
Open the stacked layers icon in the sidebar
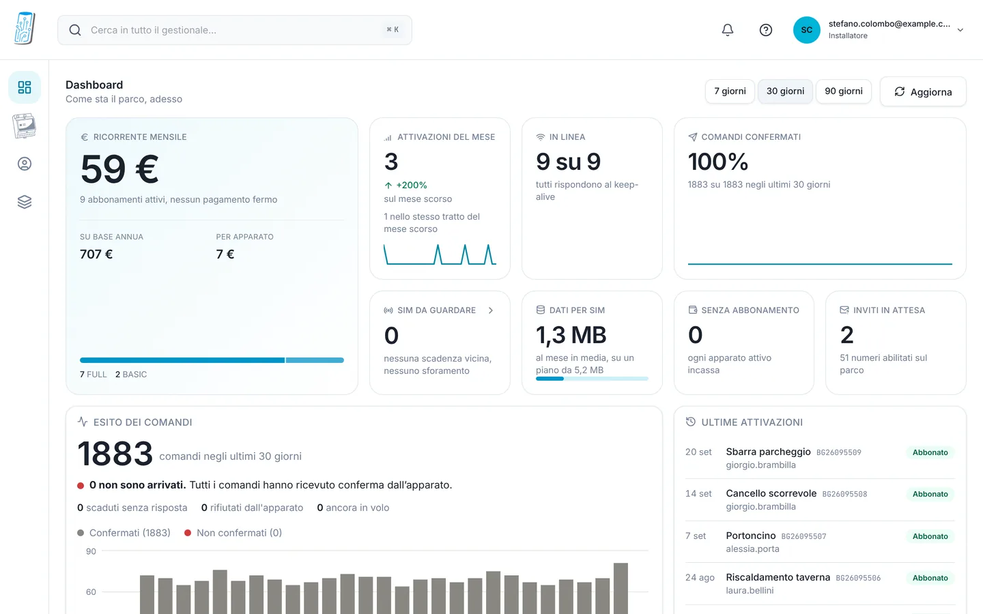[x=25, y=202]
